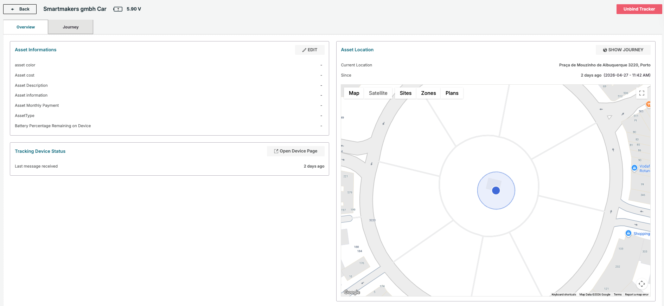Screen dimensions: 664x306
Task: Edit the asset informations
Action: [309, 50]
